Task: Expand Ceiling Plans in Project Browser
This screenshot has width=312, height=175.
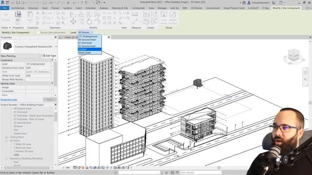Action: point(6,137)
